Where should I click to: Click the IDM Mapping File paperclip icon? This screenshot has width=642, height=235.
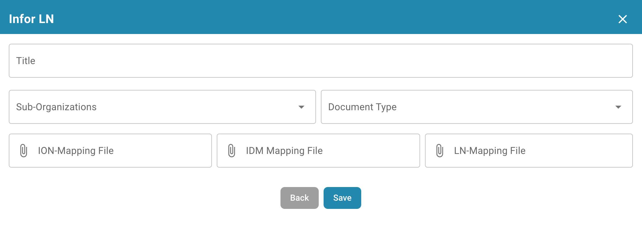232,151
